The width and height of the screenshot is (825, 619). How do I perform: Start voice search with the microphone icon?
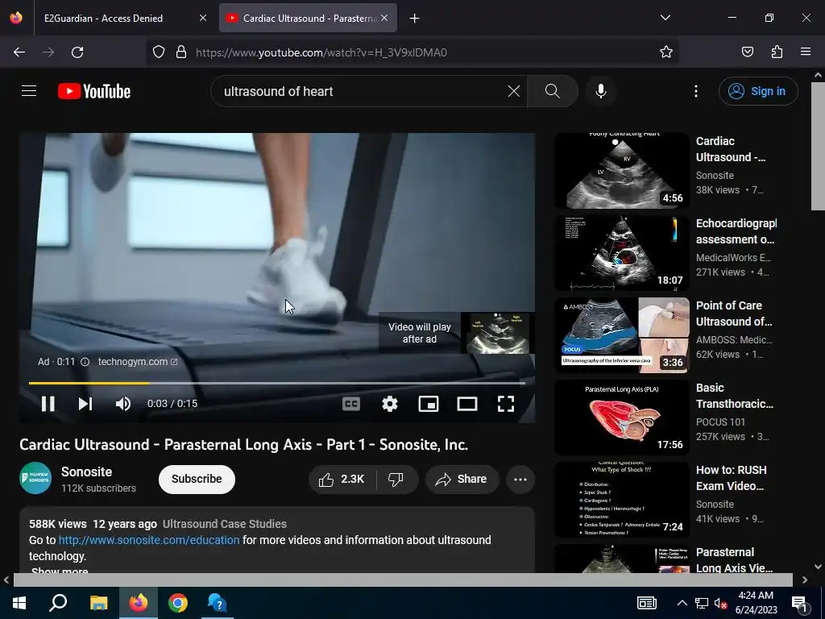click(600, 91)
